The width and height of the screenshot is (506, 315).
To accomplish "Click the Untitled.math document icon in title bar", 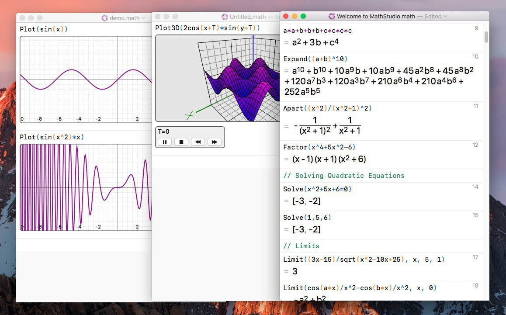I will click(225, 17).
